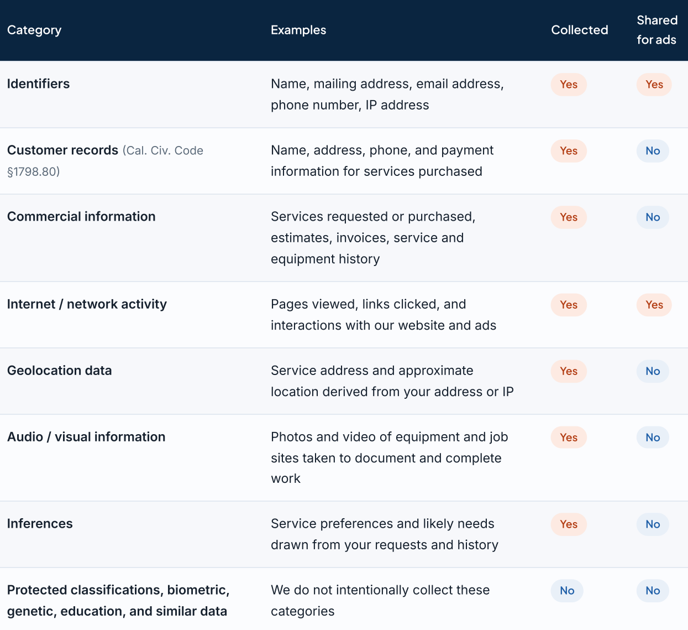
Task: Select the Geolocation data category label
Action: click(60, 371)
